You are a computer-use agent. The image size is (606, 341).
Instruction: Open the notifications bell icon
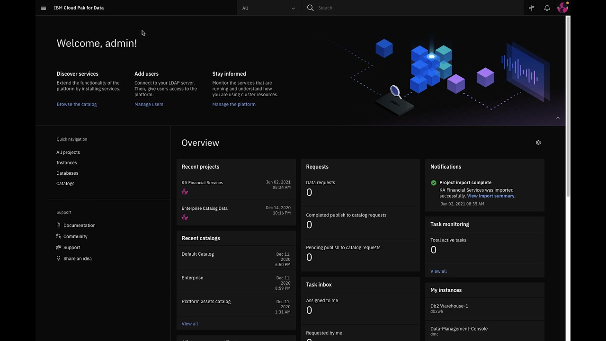click(x=547, y=8)
